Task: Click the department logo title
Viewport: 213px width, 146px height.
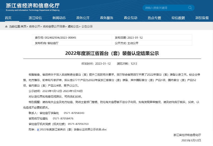Action: [32, 7]
